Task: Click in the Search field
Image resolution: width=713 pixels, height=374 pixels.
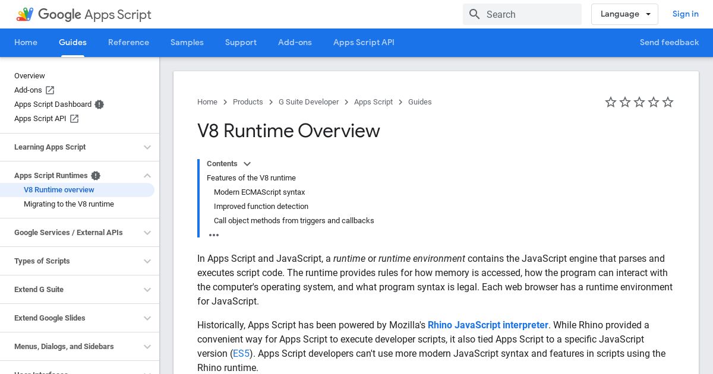Action: pyautogui.click(x=522, y=14)
